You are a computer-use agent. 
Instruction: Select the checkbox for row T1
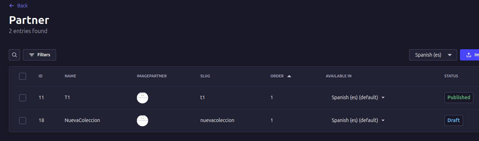23,98
